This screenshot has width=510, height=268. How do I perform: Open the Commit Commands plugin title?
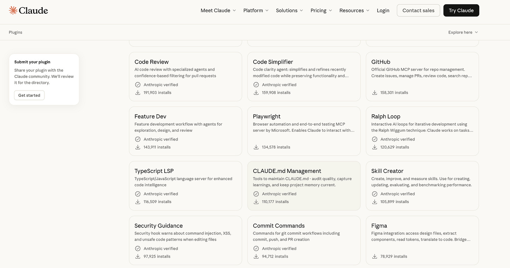coord(279,226)
